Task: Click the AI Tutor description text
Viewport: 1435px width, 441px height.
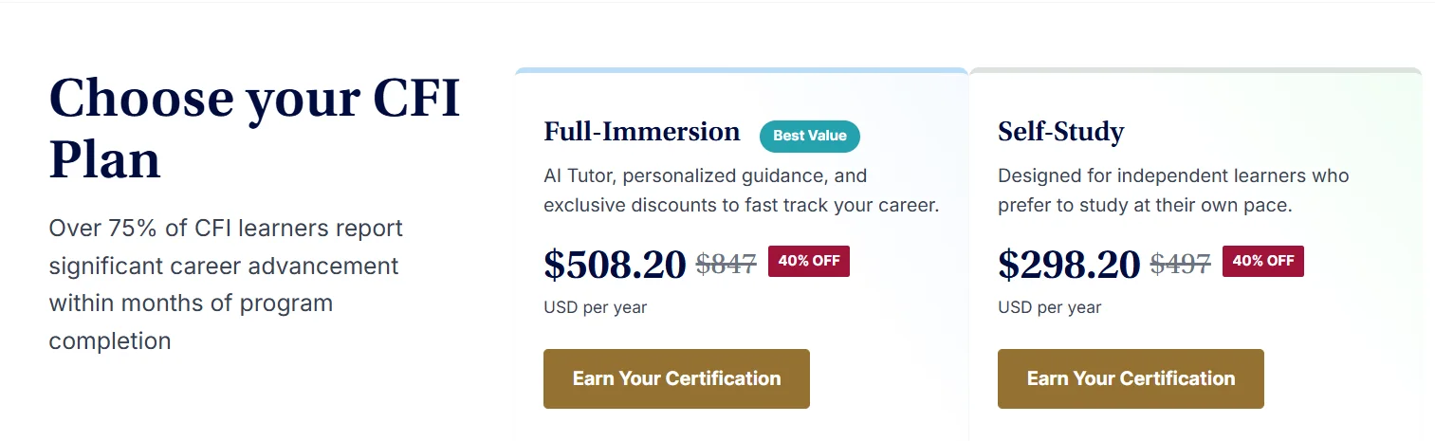Action: pos(741,191)
